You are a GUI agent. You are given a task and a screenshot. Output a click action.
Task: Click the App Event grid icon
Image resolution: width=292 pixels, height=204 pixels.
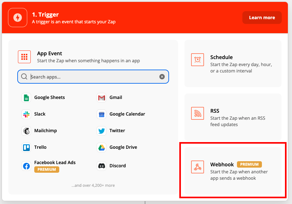(24, 57)
